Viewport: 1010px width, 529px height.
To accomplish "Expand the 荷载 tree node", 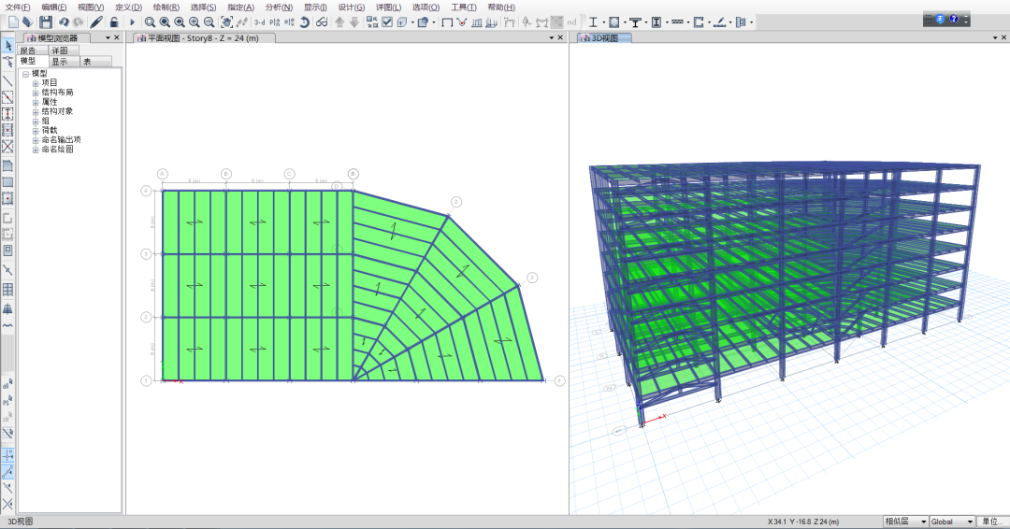I will pyautogui.click(x=36, y=131).
